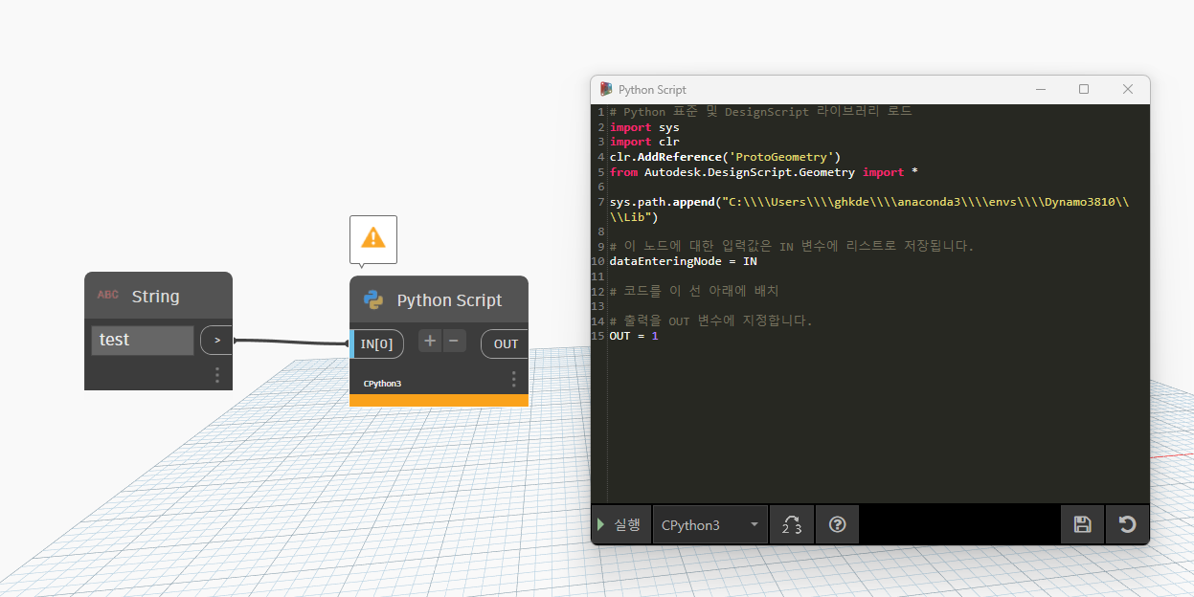Click the comment '출력을 OUT 변수에 지정합니다'
Image resolution: width=1194 pixels, height=597 pixels.
coord(710,321)
